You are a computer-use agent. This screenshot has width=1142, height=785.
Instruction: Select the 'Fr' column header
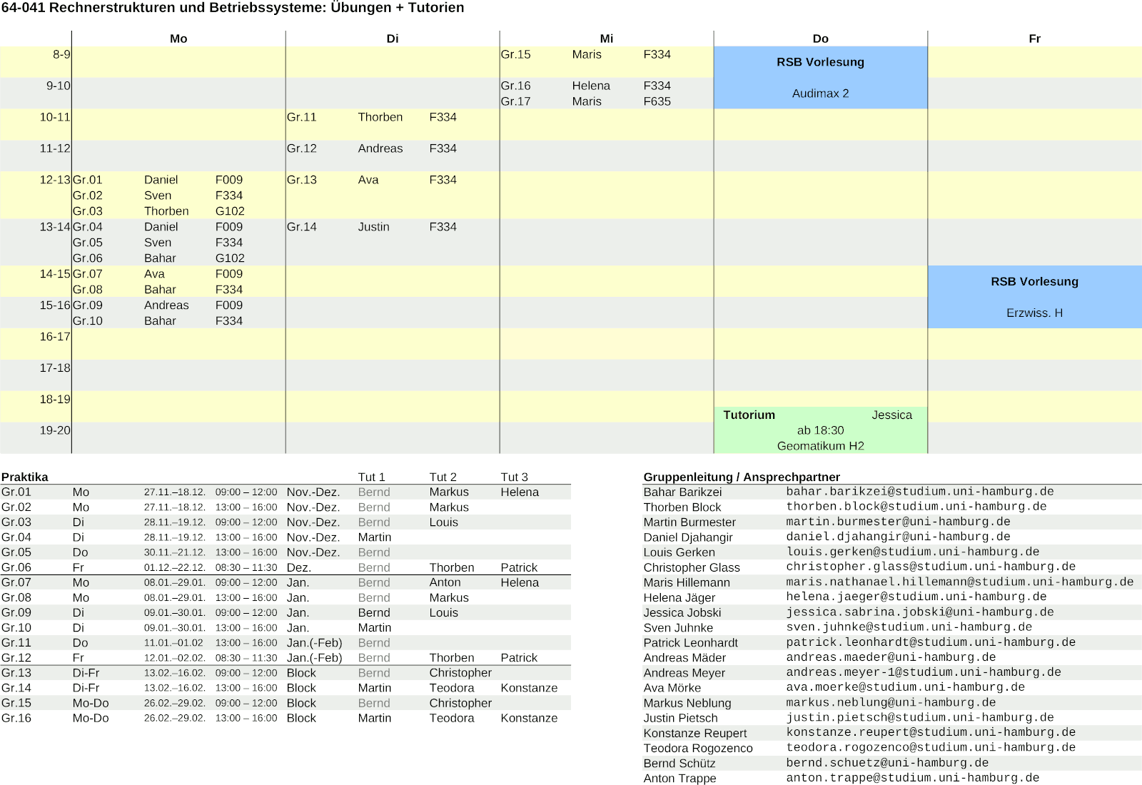click(x=1035, y=39)
